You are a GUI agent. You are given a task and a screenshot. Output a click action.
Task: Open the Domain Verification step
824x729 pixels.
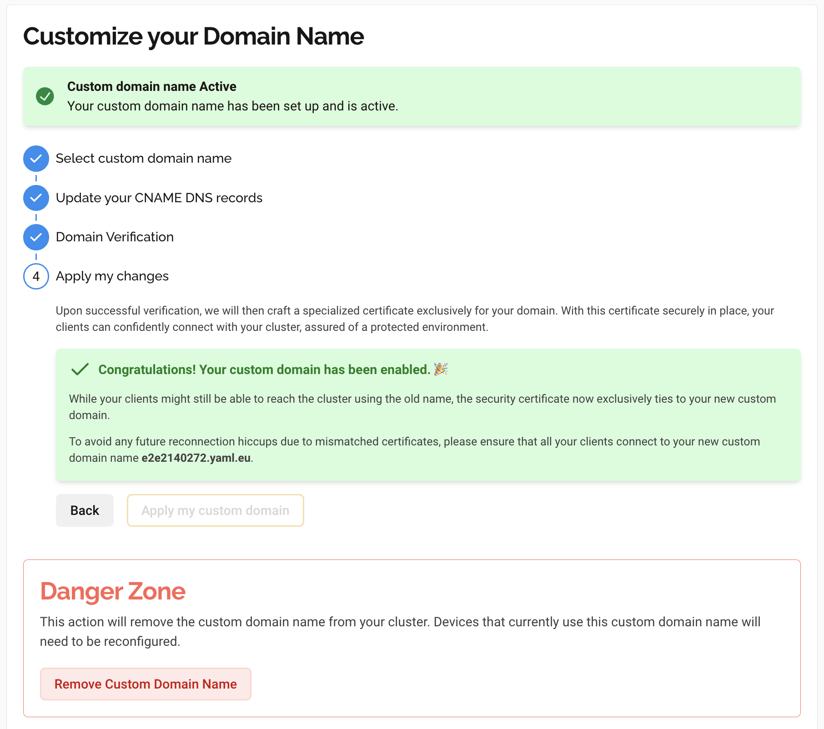coord(115,237)
